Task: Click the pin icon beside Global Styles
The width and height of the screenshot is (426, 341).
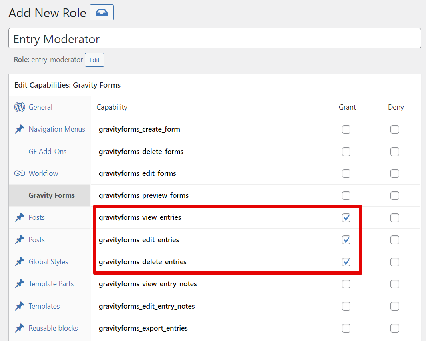Action: pyautogui.click(x=20, y=261)
